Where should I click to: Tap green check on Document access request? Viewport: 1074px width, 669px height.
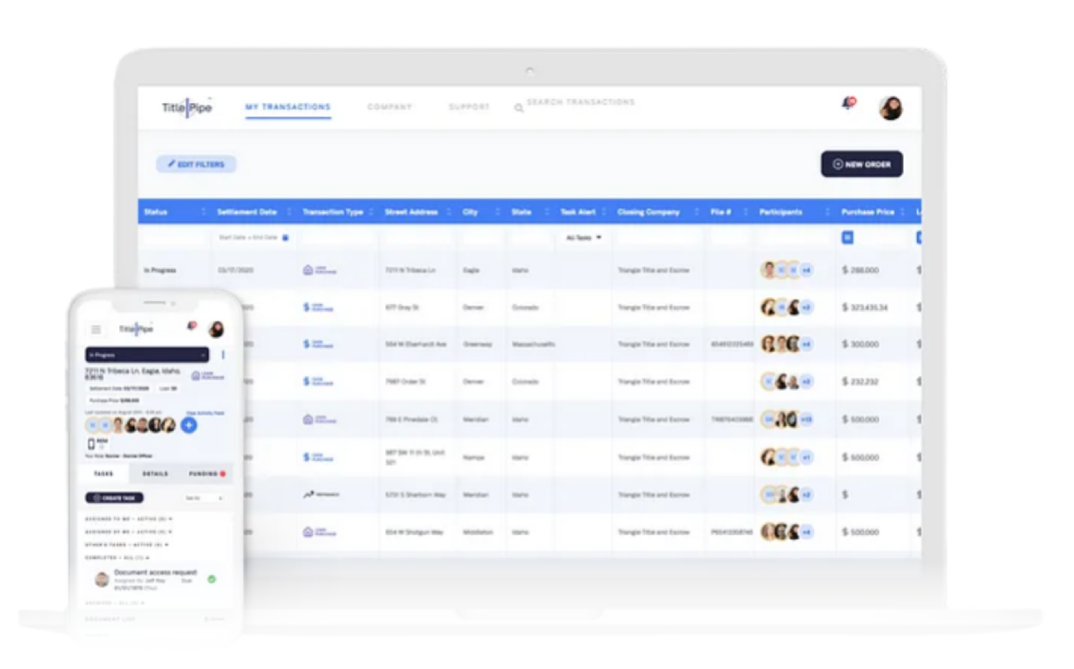(212, 579)
